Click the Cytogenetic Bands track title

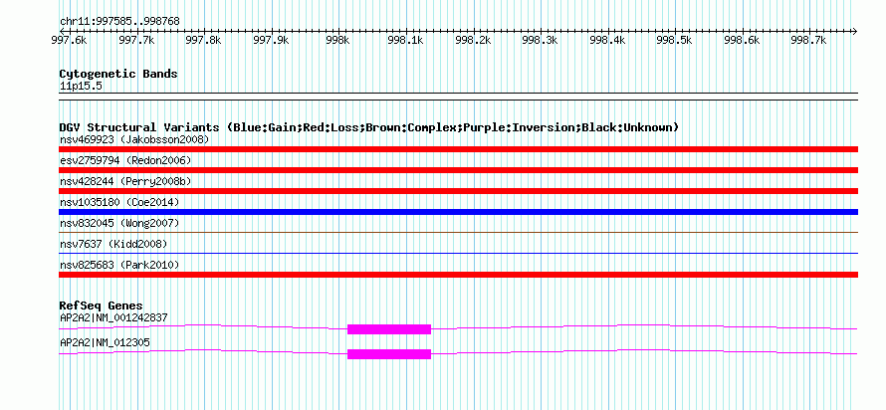pyautogui.click(x=118, y=74)
